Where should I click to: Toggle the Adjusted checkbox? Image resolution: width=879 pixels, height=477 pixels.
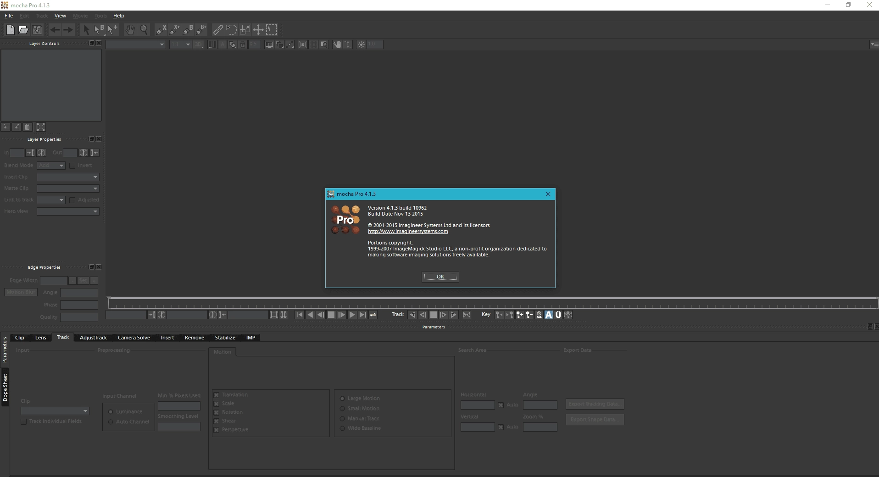pyautogui.click(x=72, y=200)
